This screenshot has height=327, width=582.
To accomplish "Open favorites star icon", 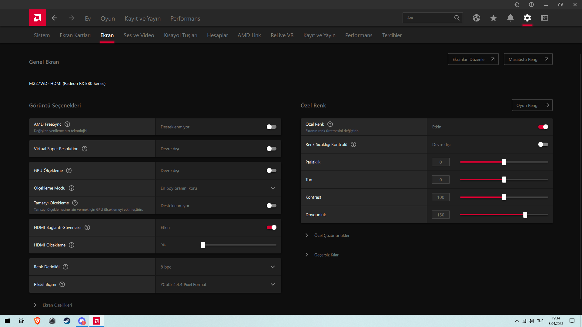I will click(x=493, y=18).
